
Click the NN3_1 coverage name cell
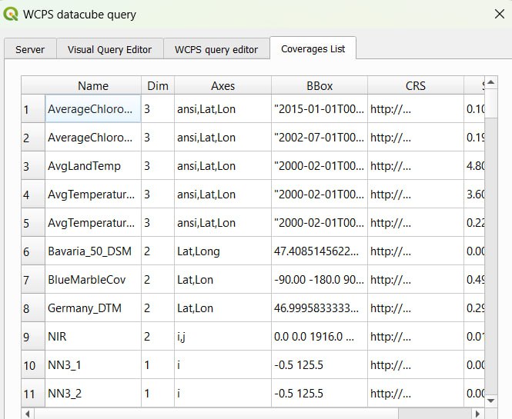click(92, 365)
